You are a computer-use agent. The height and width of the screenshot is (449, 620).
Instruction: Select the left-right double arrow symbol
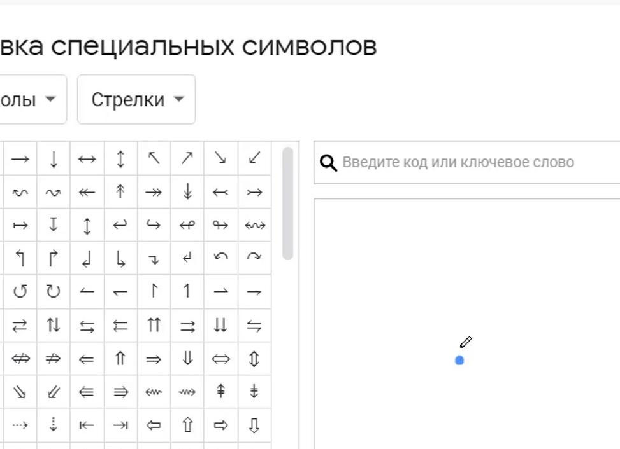pos(220,357)
